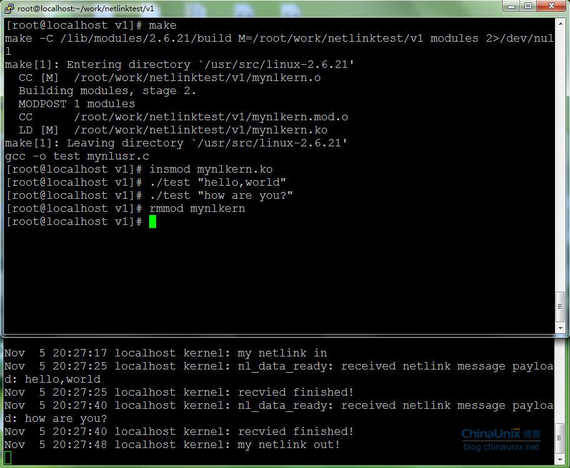Click the 'gcc -o test mynlusr.c' line
This screenshot has width=570, height=468.
77,156
